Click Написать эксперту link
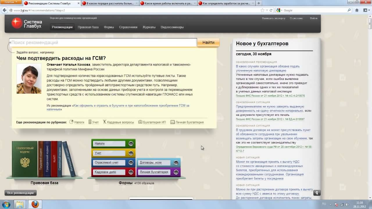This screenshot has width=372, height=209. 273,18
